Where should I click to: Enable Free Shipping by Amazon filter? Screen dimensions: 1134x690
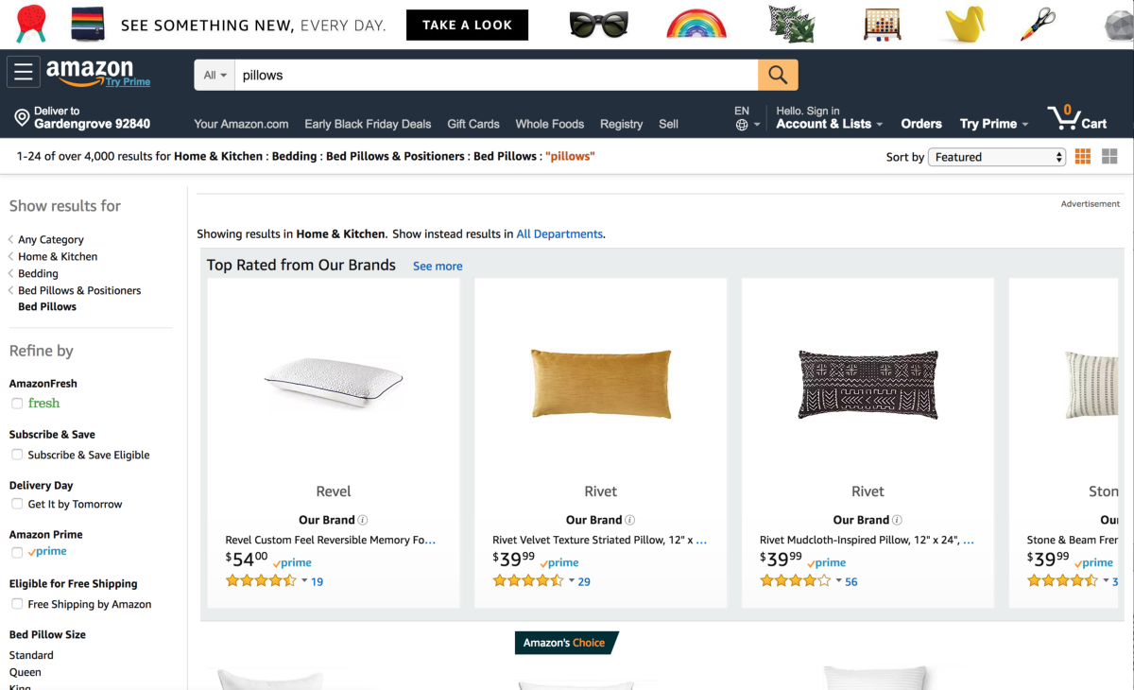[x=17, y=604]
